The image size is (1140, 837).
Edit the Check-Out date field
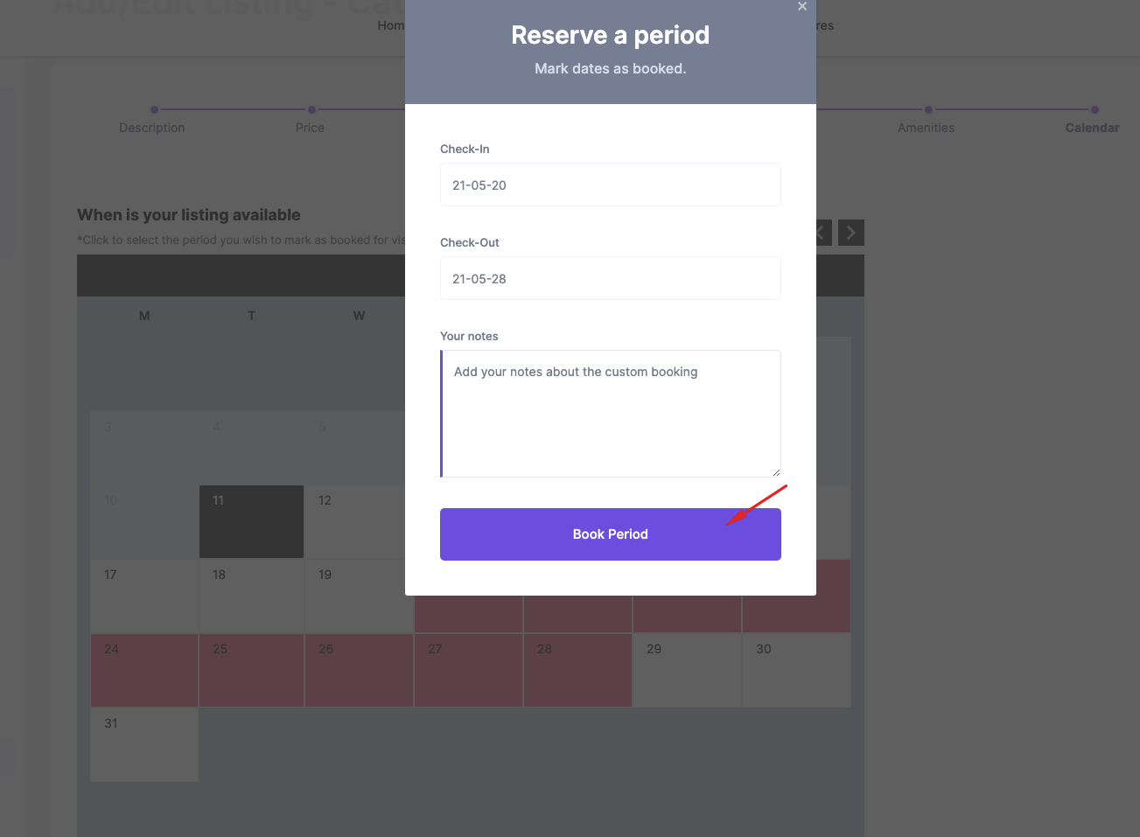click(x=611, y=278)
